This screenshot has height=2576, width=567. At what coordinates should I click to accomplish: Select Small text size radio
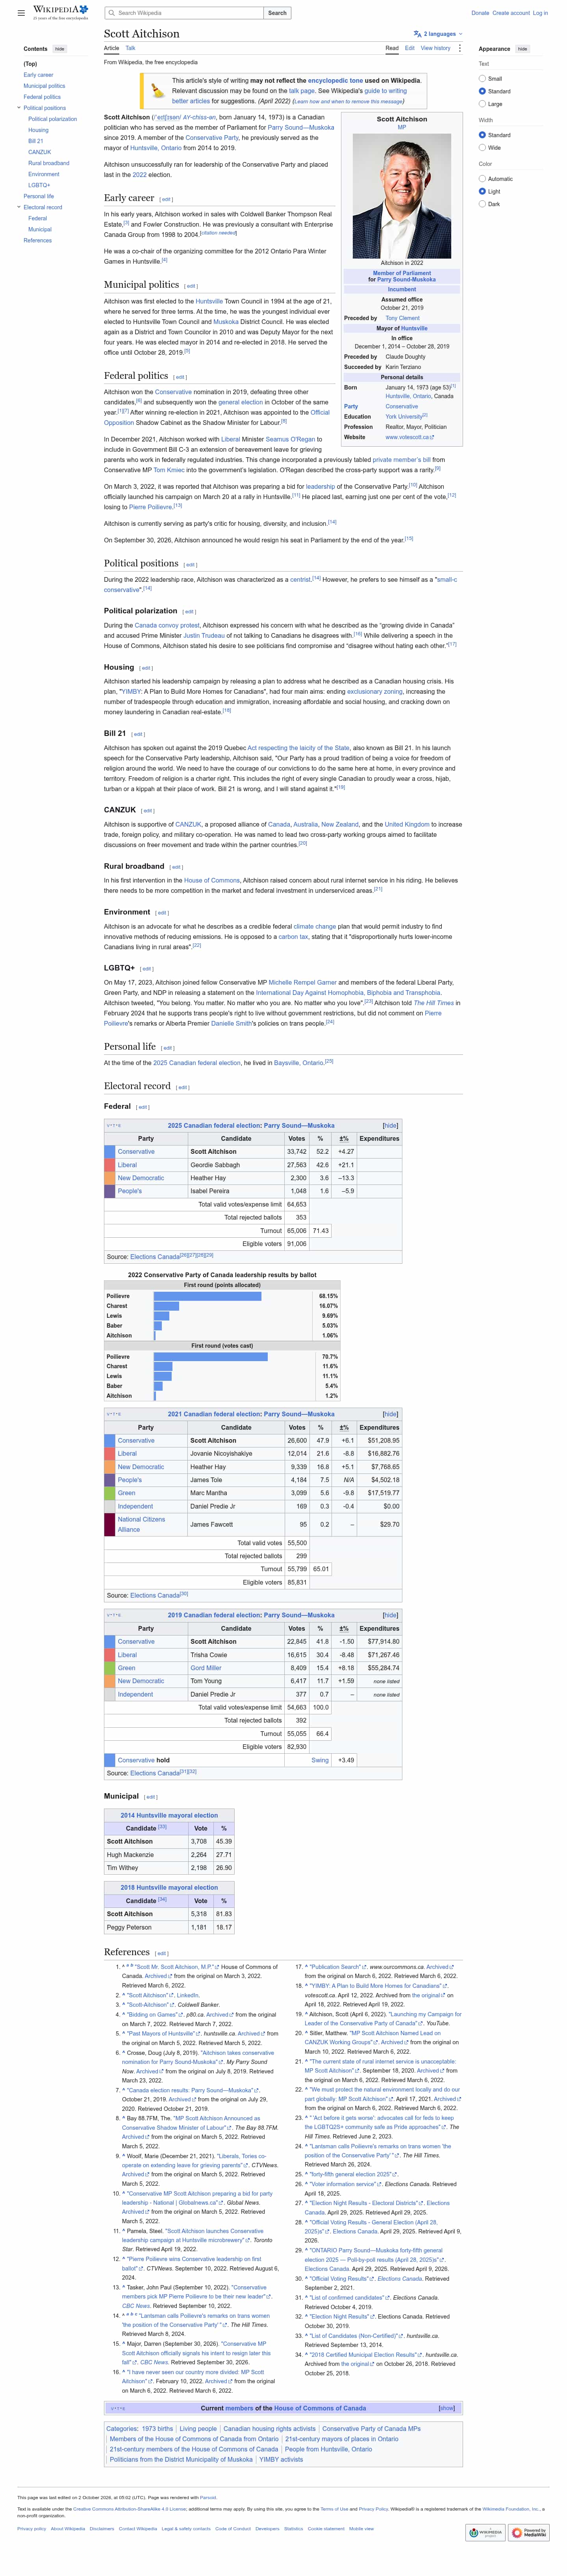point(482,78)
